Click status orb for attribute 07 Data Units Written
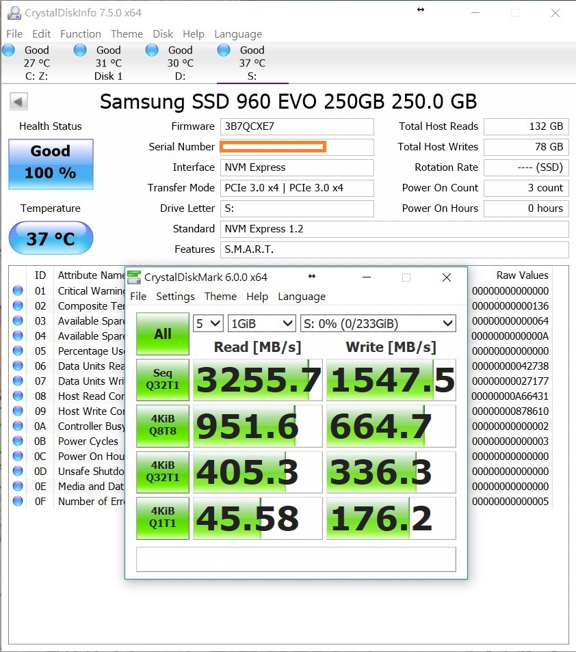576x652 pixels. pyautogui.click(x=18, y=381)
